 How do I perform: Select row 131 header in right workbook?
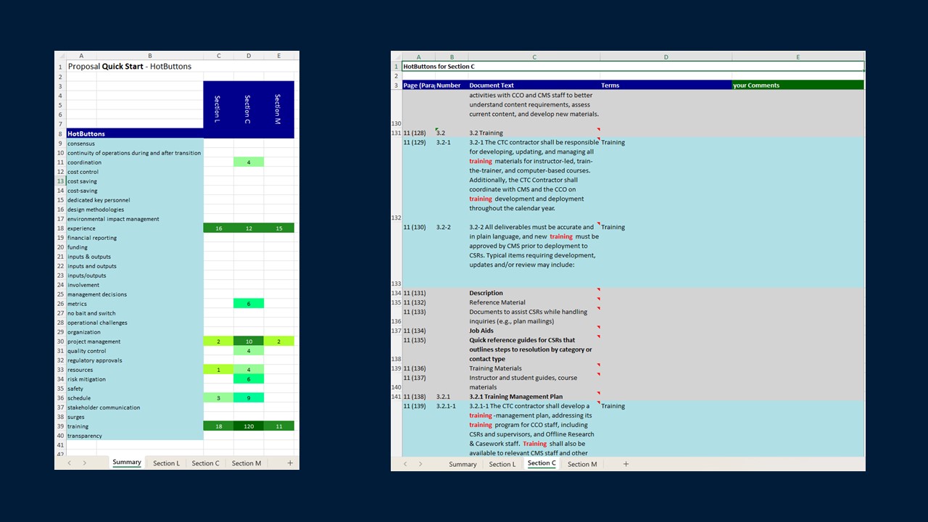pyautogui.click(x=397, y=133)
